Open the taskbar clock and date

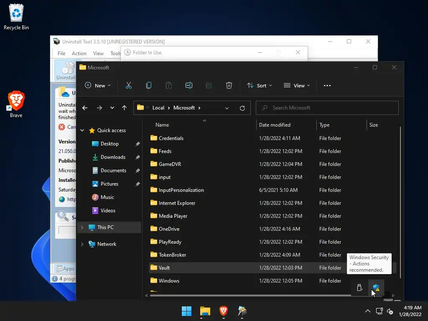click(410, 311)
